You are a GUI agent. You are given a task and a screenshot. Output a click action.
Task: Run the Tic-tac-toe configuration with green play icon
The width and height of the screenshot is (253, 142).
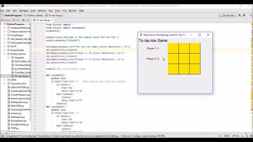[x=240, y=15]
